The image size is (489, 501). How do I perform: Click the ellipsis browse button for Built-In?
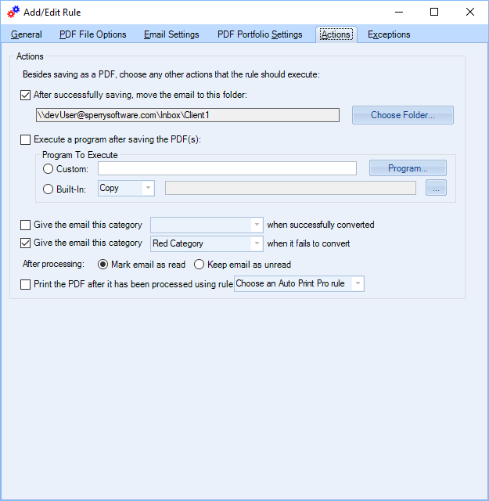click(x=436, y=188)
